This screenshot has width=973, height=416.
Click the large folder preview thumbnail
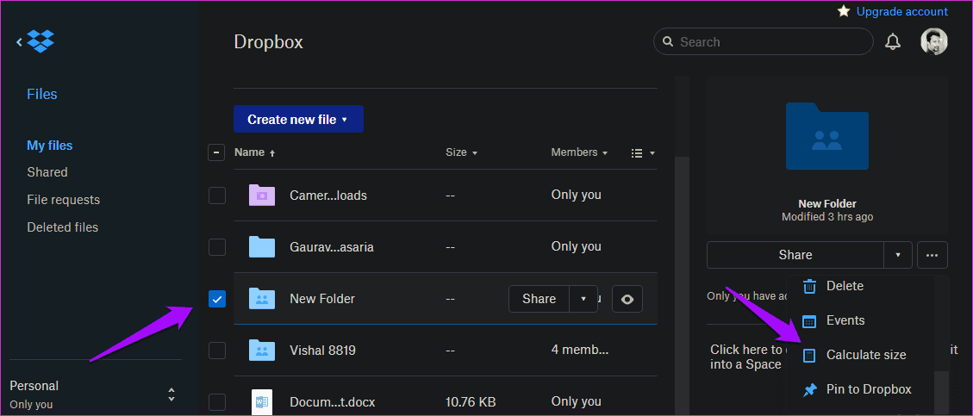(826, 136)
